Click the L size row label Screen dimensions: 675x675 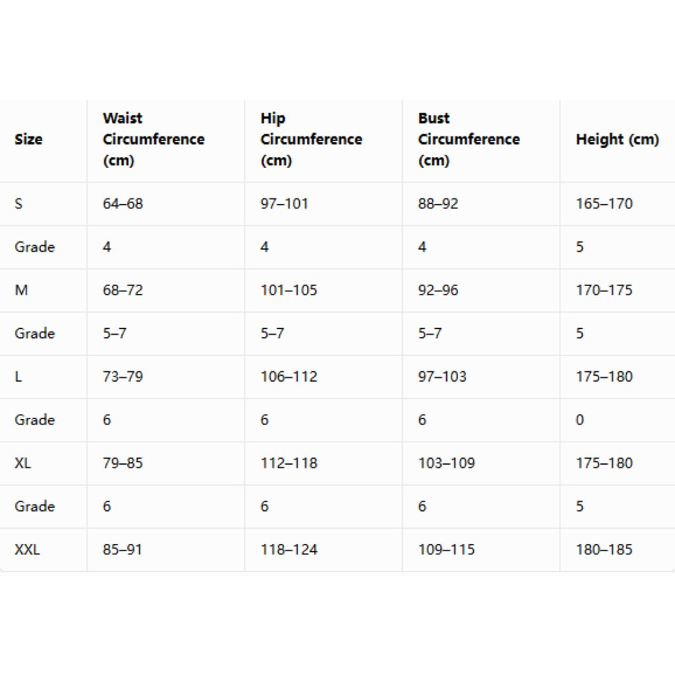[x=18, y=376]
